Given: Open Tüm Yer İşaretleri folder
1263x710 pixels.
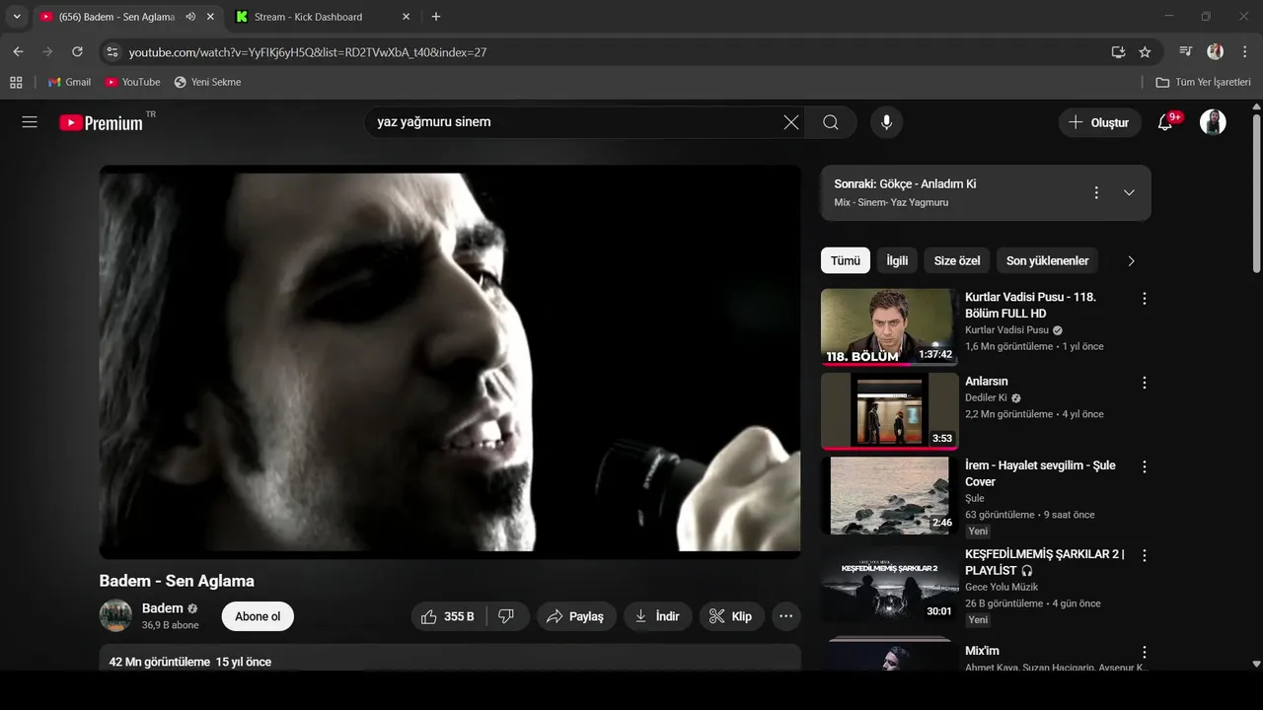Looking at the screenshot, I should [x=1203, y=82].
